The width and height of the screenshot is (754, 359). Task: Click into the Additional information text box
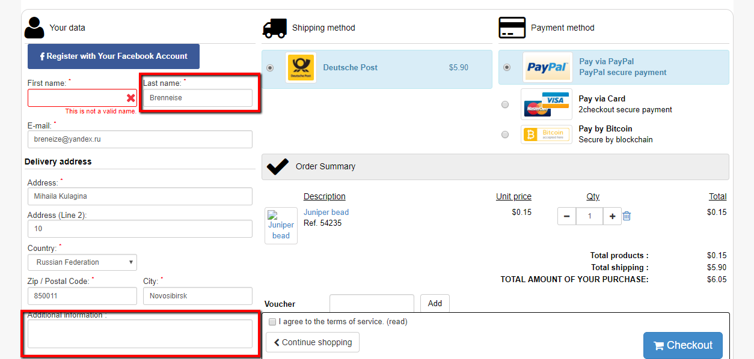click(139, 334)
